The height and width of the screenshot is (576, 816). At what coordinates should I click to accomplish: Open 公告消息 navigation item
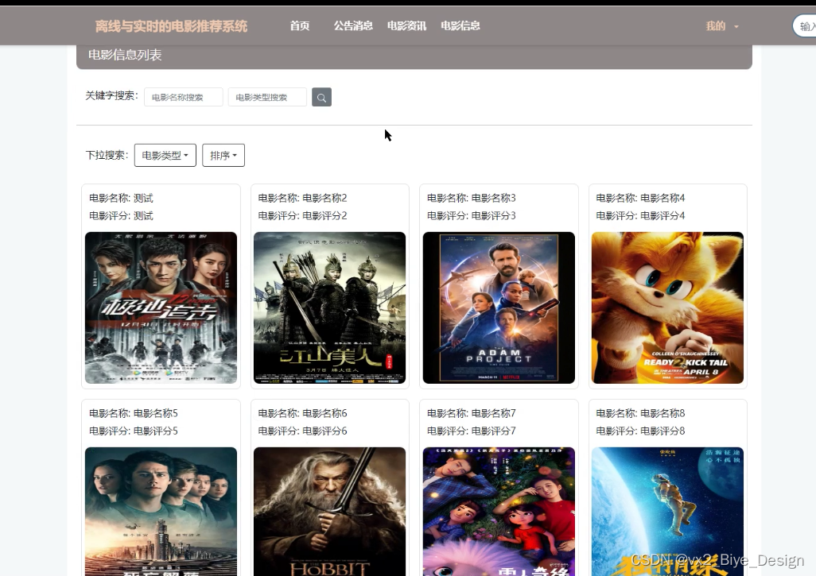pos(353,26)
